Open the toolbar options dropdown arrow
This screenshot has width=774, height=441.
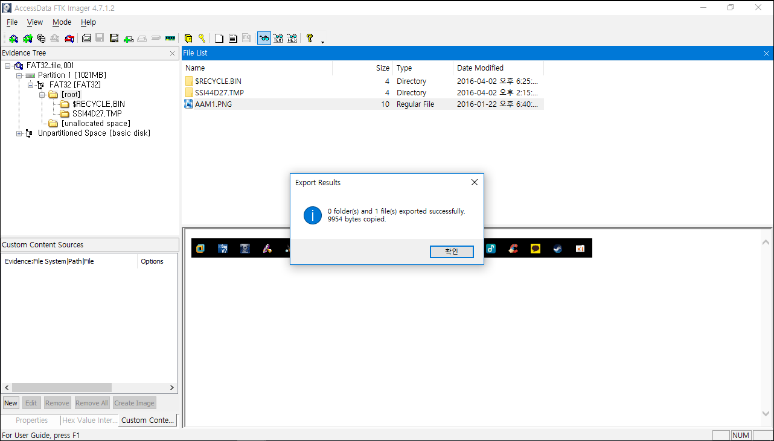tap(322, 41)
